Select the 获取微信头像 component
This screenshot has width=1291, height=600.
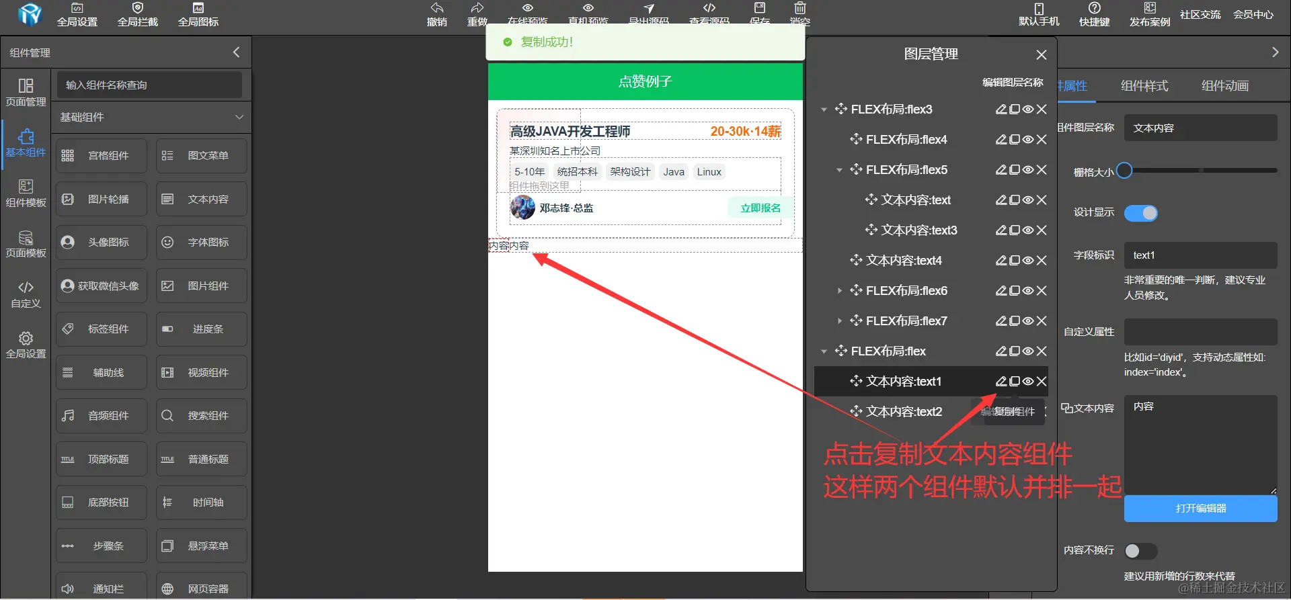tap(102, 286)
